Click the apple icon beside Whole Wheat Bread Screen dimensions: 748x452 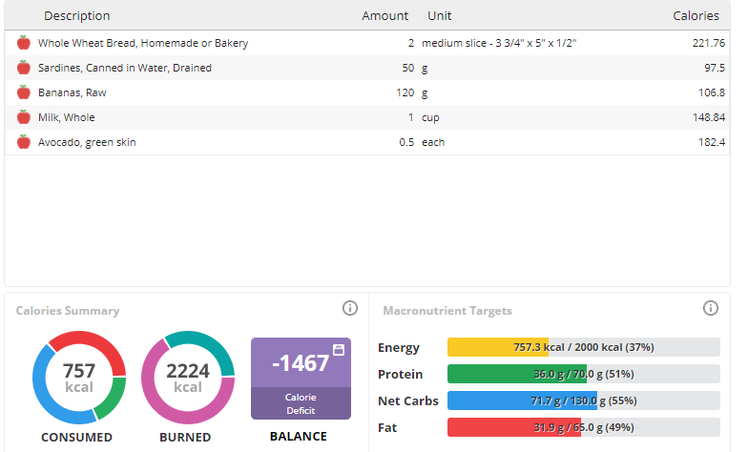pyautogui.click(x=23, y=43)
